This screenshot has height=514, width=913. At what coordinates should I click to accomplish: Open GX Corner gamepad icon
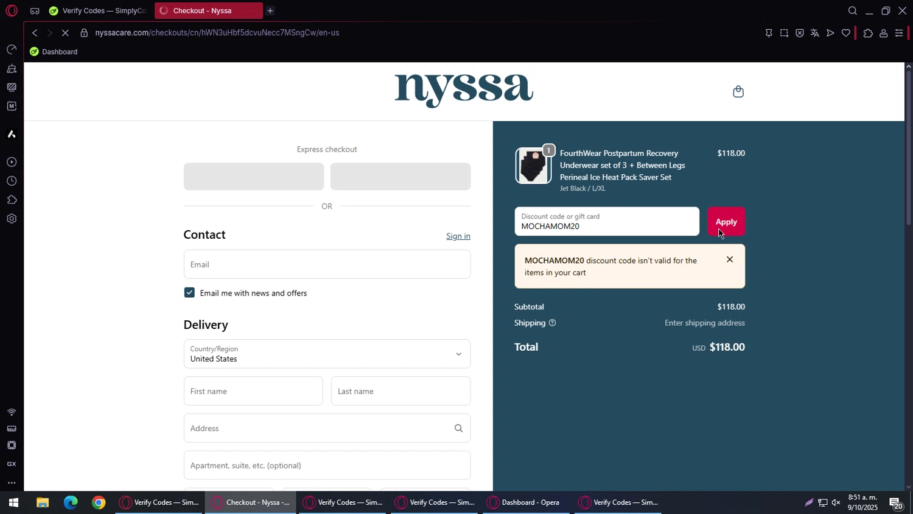(x=35, y=11)
